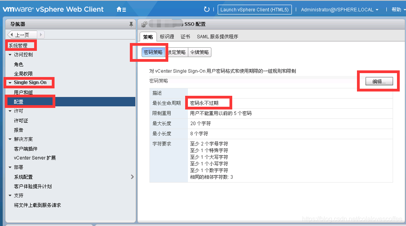This screenshot has width=406, height=226.
Task: Click the 描述 row label
Action: coord(157,93)
